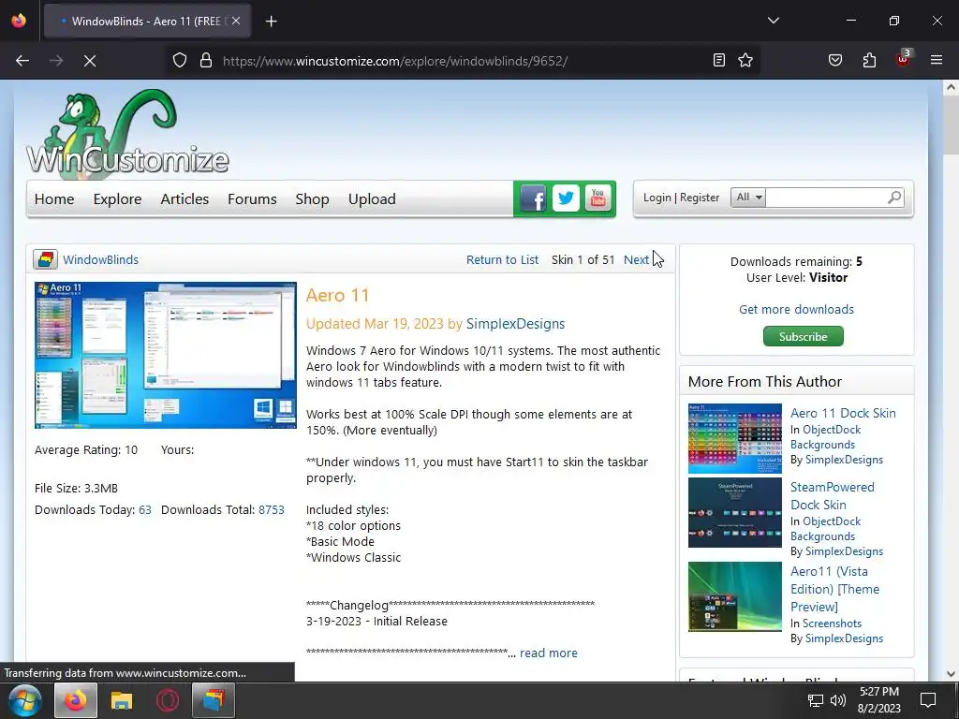Click Firefox taskbar icon
This screenshot has height=719, width=959.
coord(76,700)
